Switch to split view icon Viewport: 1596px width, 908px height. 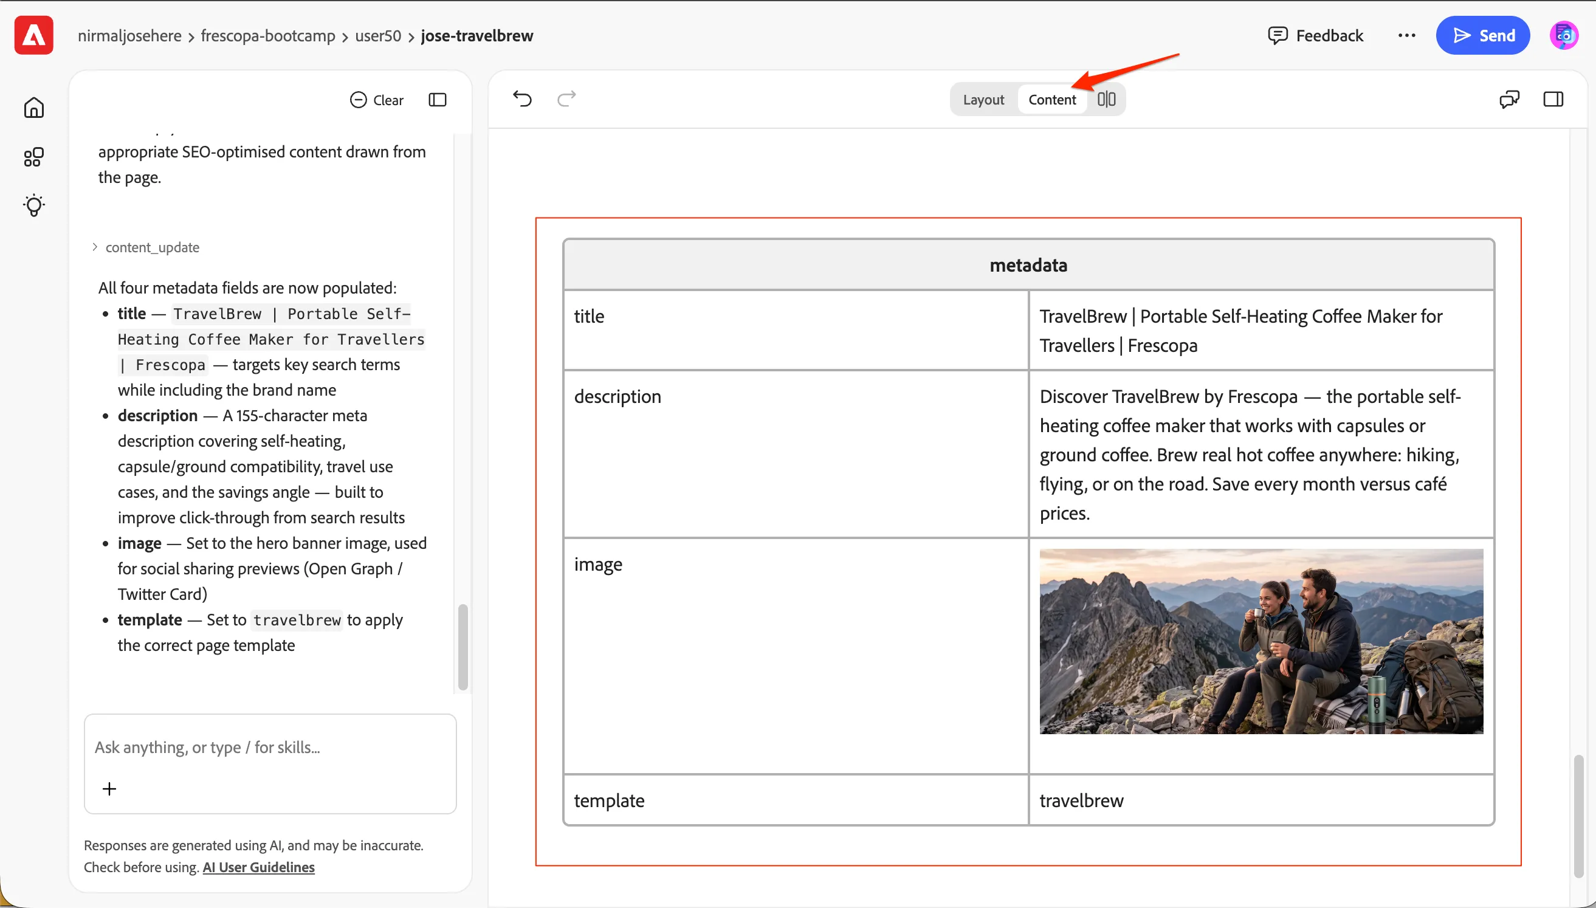coord(1107,99)
